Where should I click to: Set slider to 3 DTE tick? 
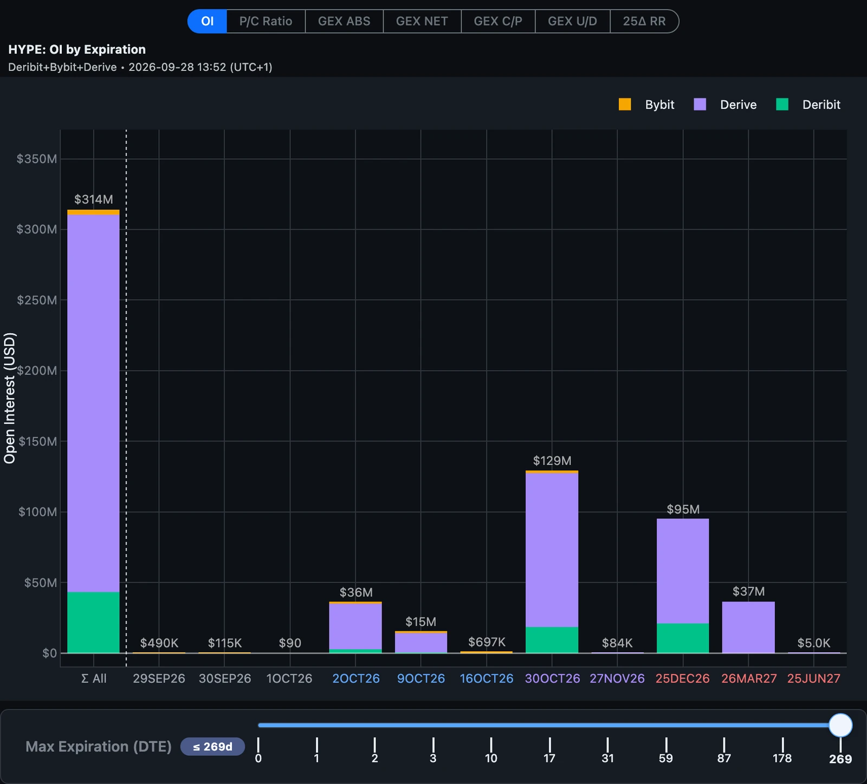[x=433, y=750]
